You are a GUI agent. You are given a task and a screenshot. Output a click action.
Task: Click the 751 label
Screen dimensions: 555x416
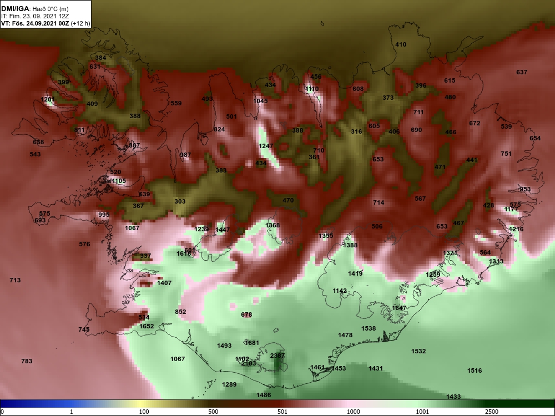(x=506, y=154)
